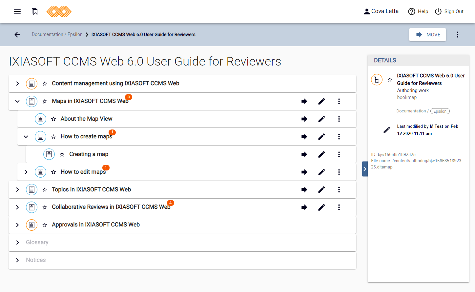Favorite How to edit maps topic
Image resolution: width=475 pixels, height=292 pixels.
coord(53,172)
